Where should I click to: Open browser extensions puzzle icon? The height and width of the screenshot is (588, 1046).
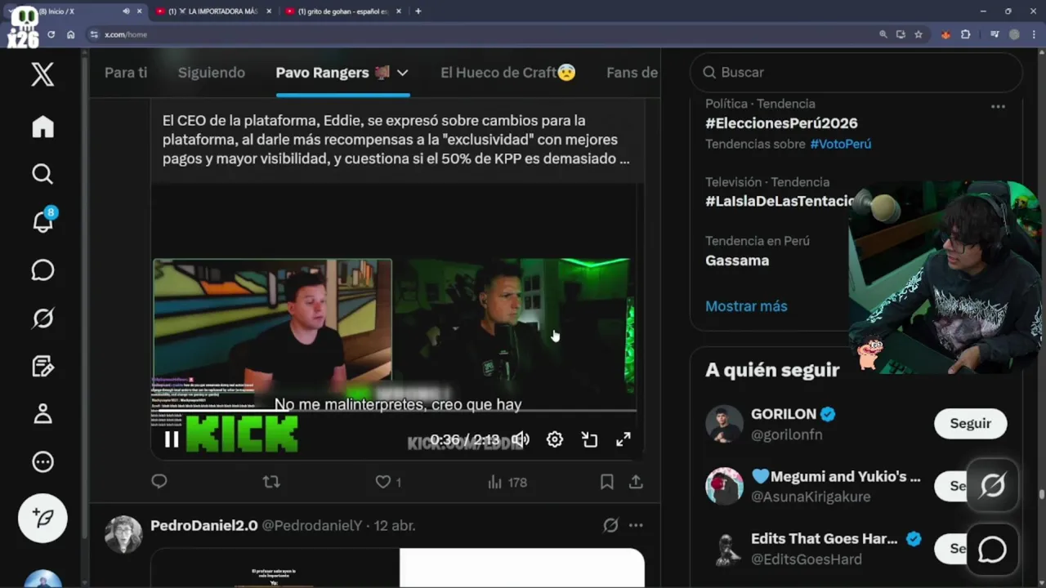(966, 34)
